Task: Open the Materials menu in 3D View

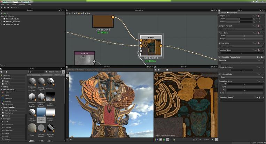Action: click(x=80, y=70)
